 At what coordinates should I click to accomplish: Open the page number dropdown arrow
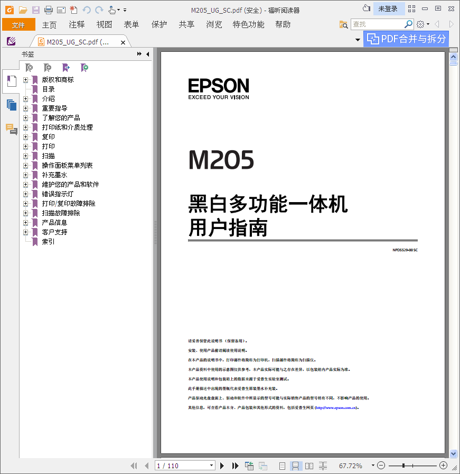tap(212, 466)
